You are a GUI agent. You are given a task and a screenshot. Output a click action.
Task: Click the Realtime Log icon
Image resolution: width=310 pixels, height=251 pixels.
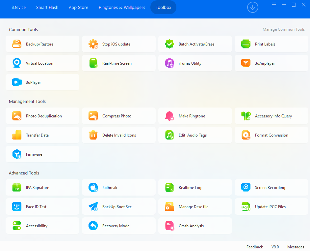pos(169,187)
